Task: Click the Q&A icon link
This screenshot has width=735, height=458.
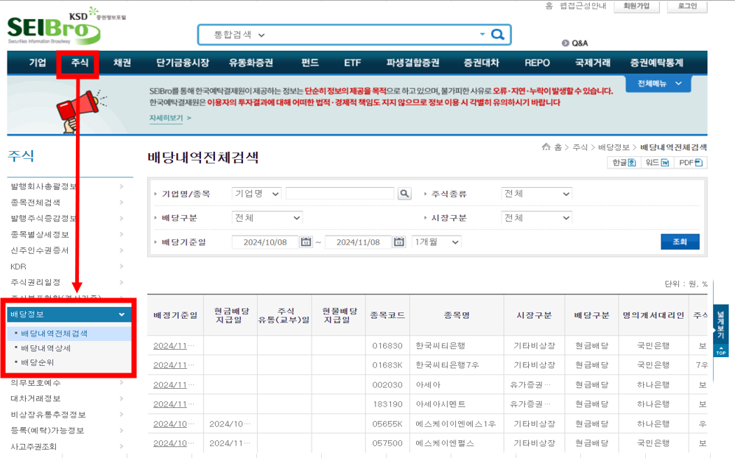Action: 574,43
